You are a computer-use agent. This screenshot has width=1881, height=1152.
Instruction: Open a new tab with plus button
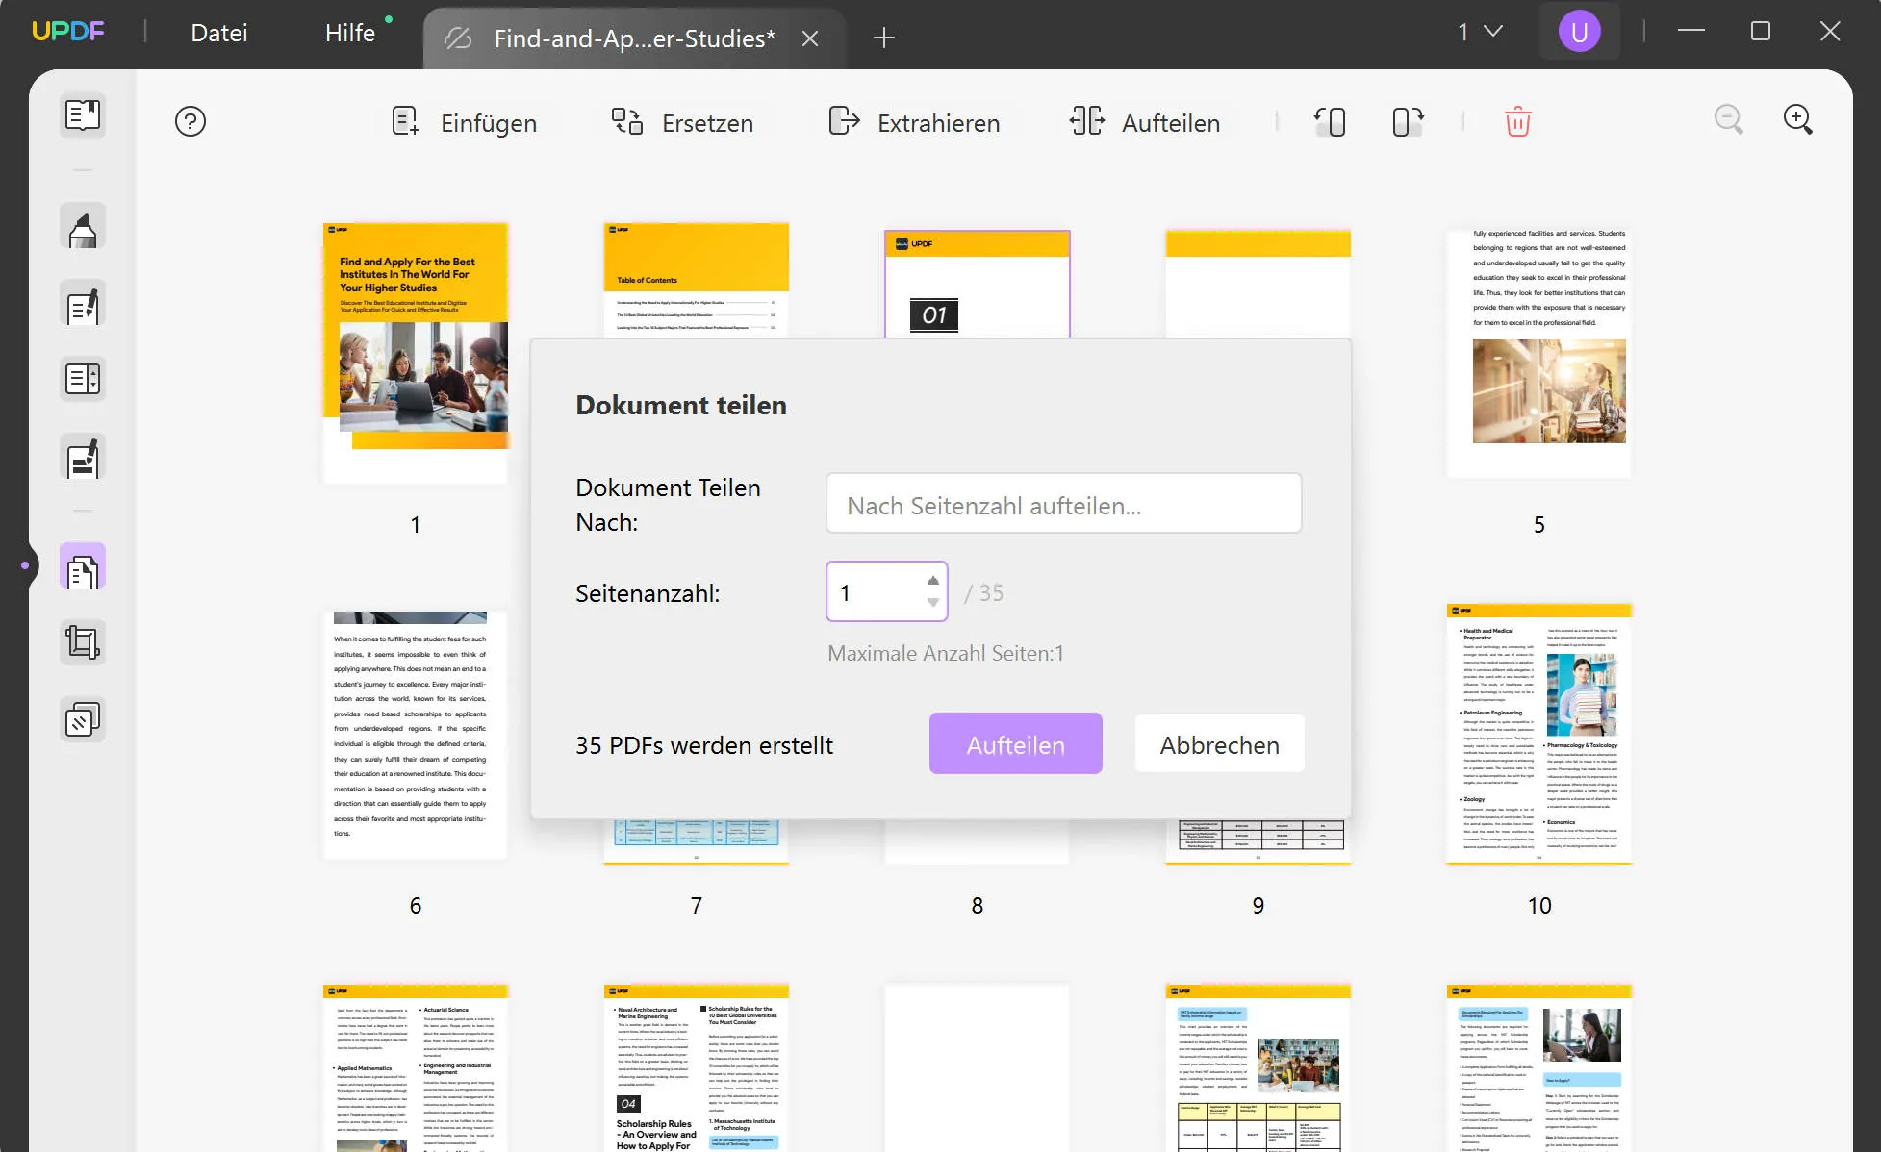point(883,38)
